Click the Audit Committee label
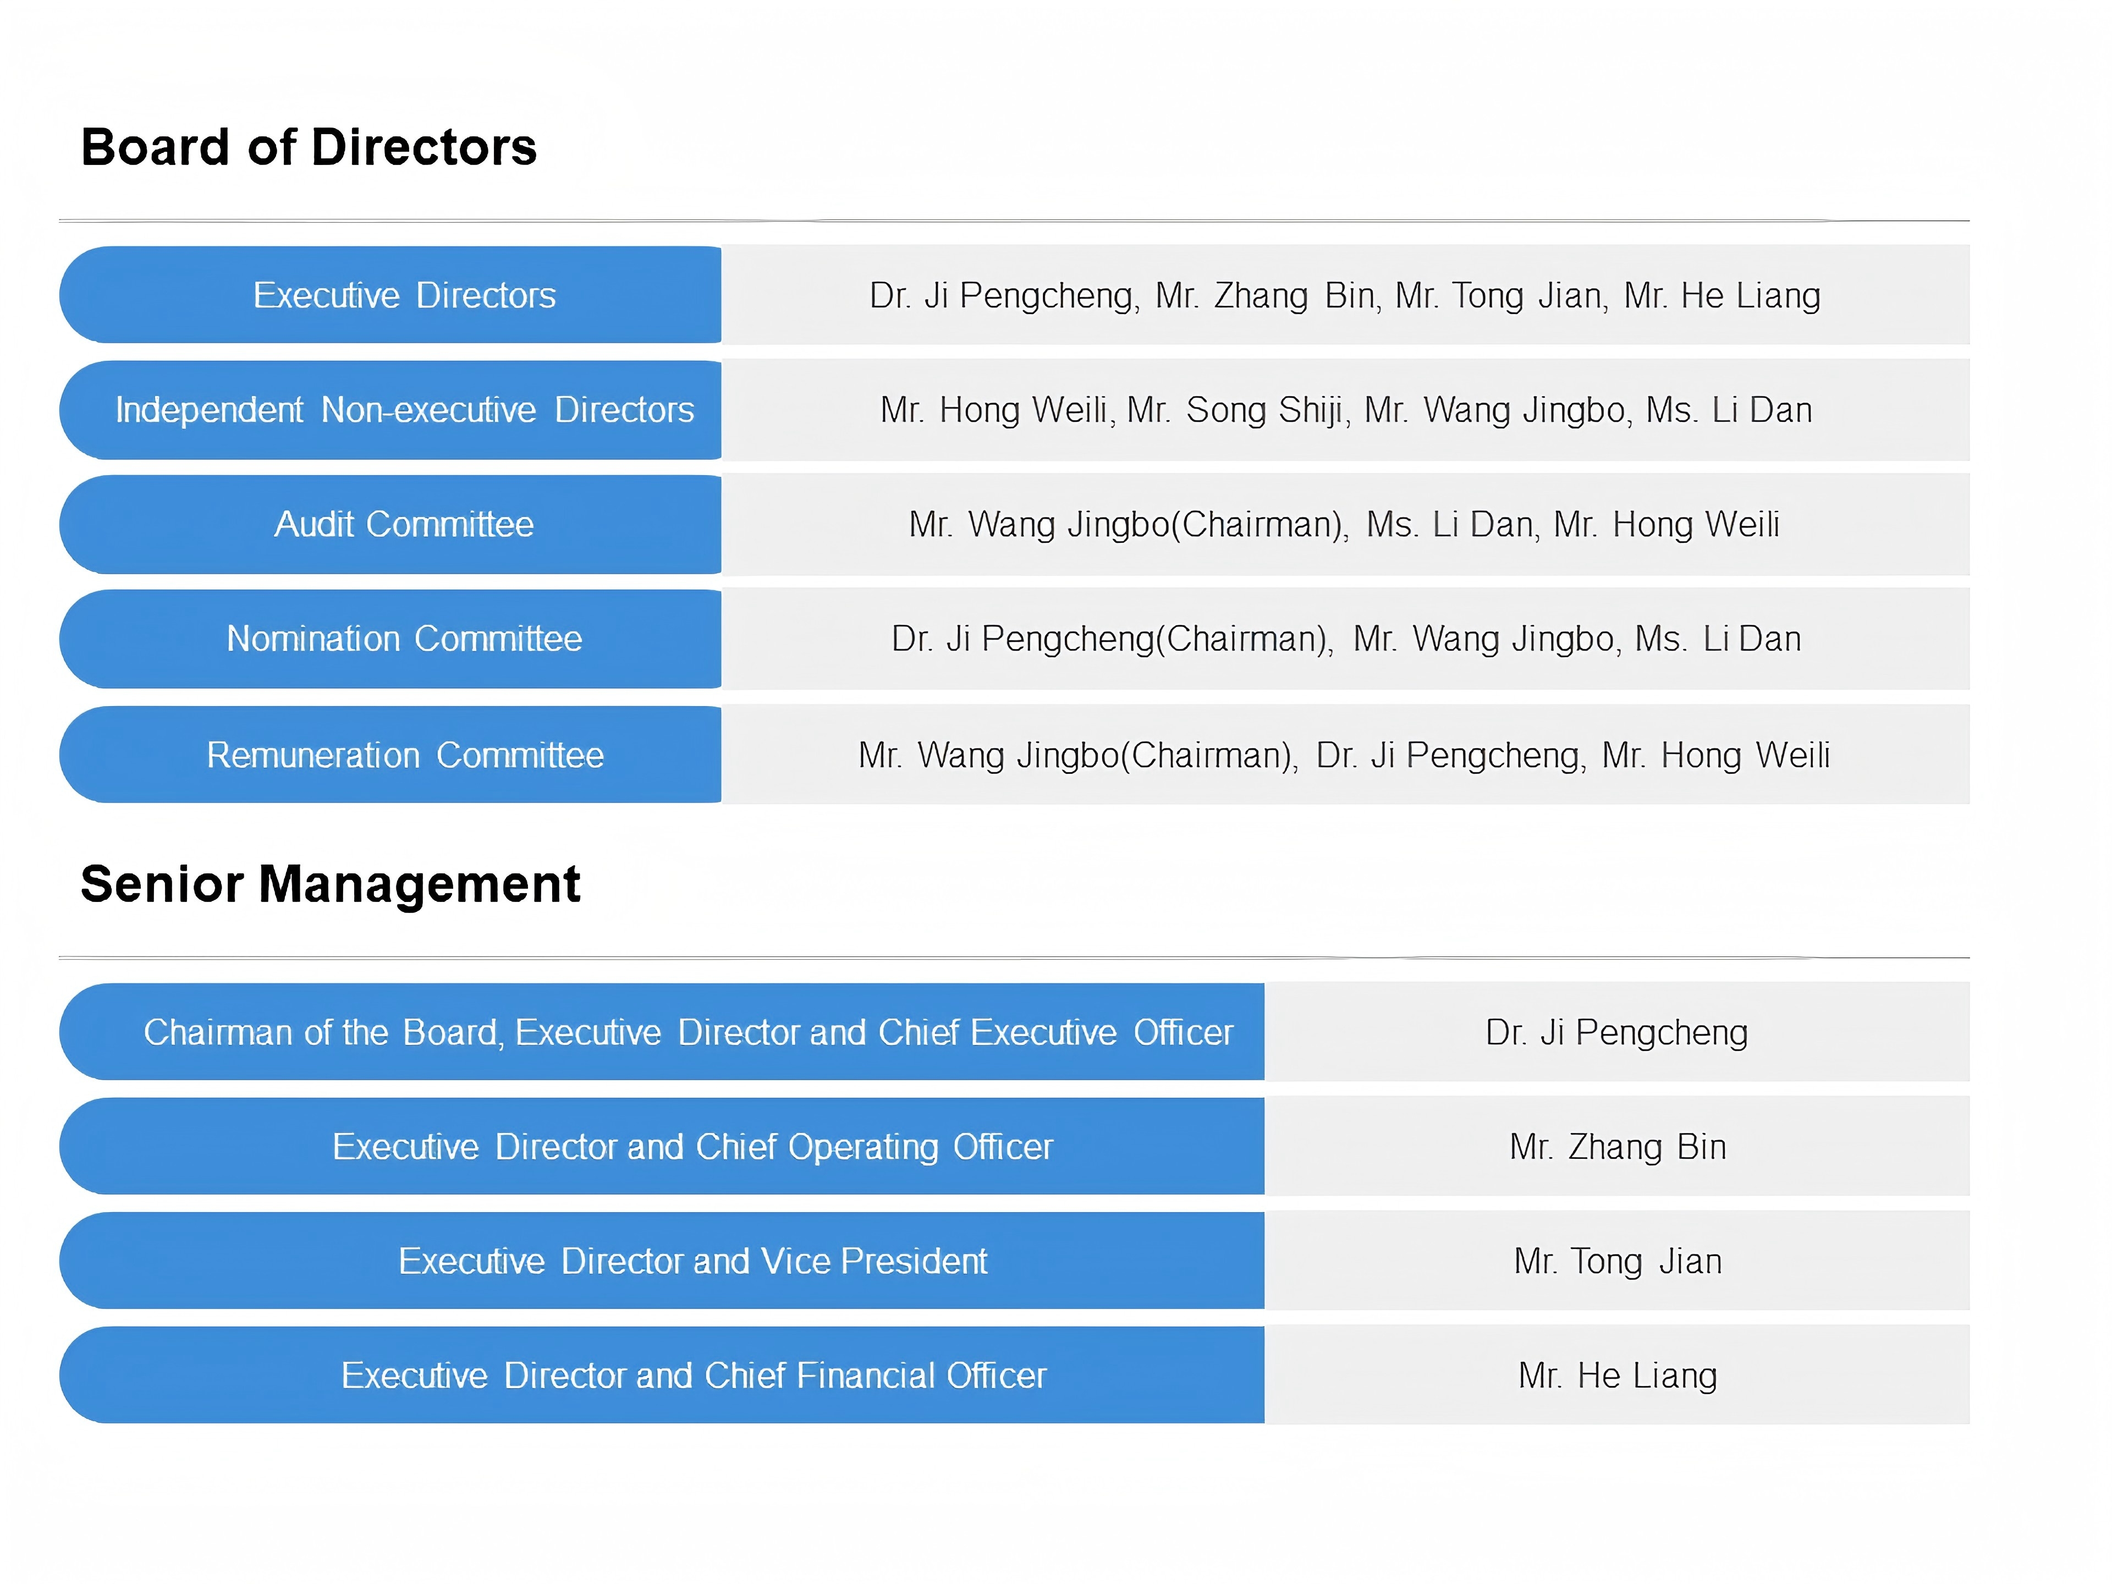Image resolution: width=2112 pixels, height=1584 pixels. coord(404,524)
